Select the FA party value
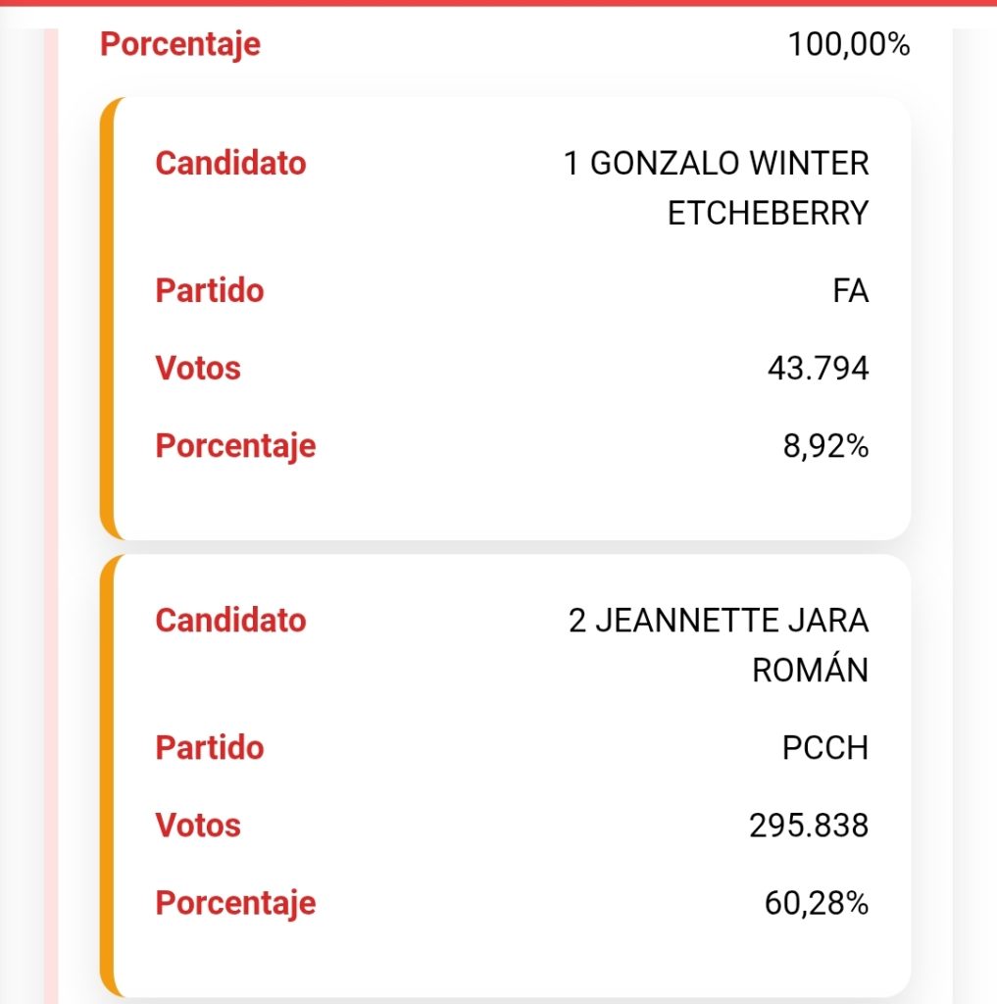 click(x=849, y=291)
